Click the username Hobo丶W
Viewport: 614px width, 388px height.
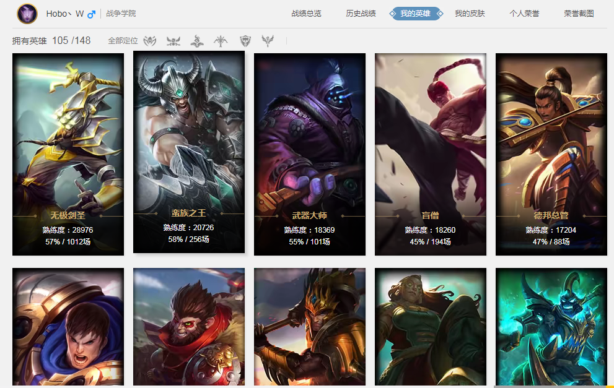(x=65, y=14)
